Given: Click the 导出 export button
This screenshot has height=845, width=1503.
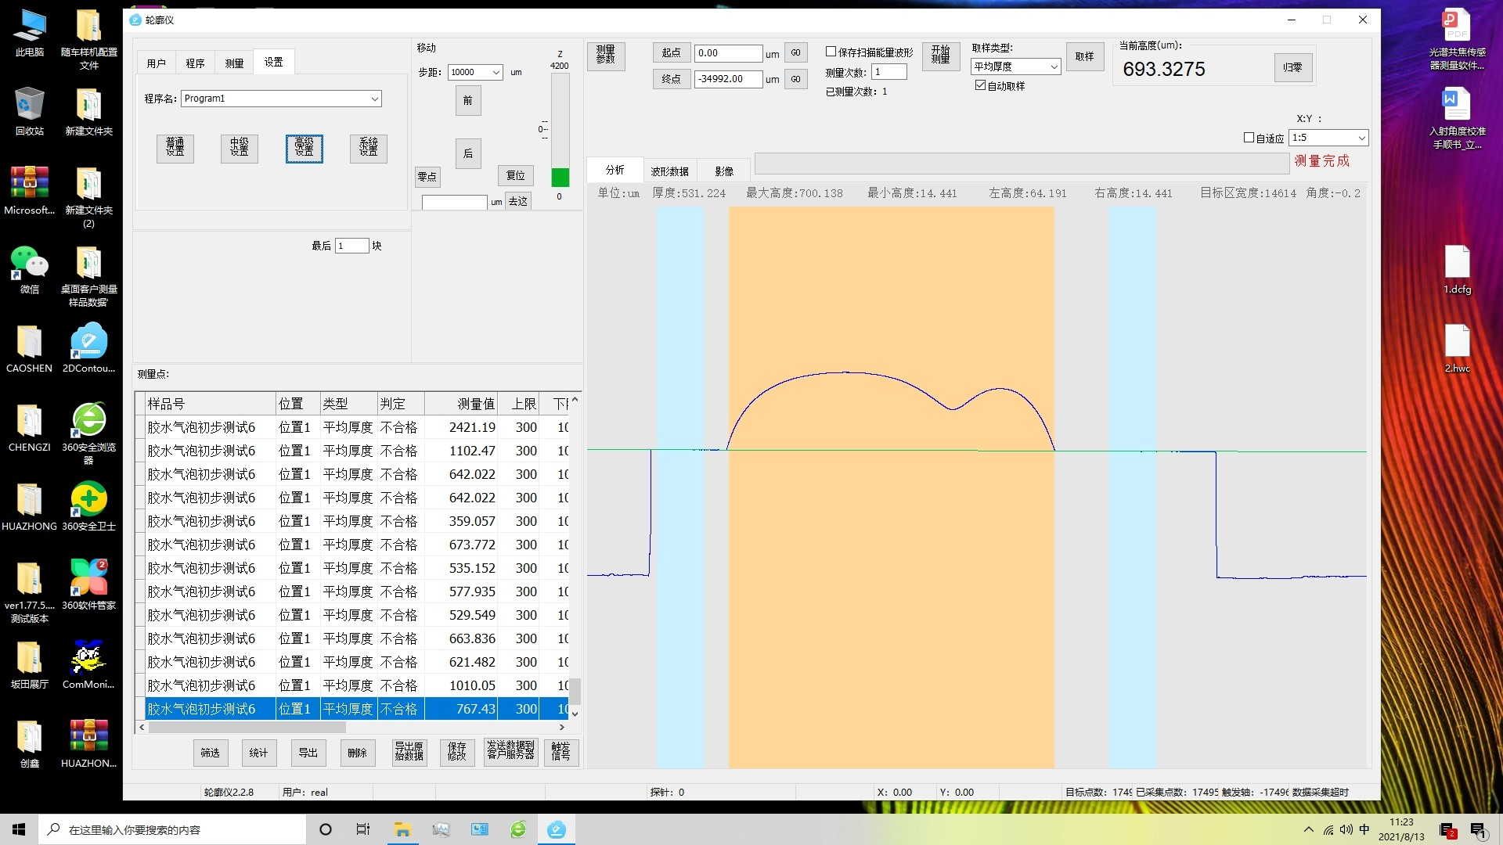Looking at the screenshot, I should pos(308,753).
